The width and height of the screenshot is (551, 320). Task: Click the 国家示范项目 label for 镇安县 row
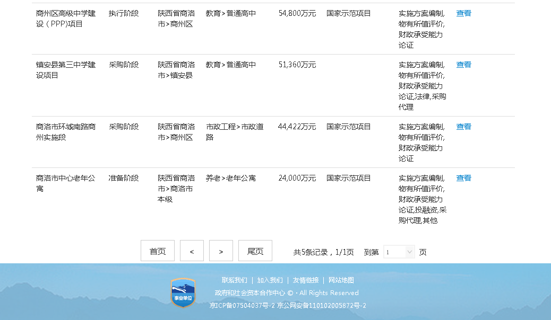(x=348, y=65)
